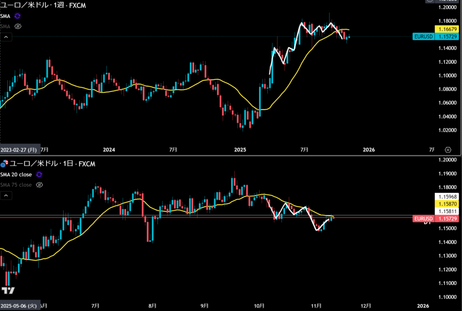This screenshot has height=311, width=462.
Task: Click the EUR/USD flag icon on daily chart
Action: 5,164
